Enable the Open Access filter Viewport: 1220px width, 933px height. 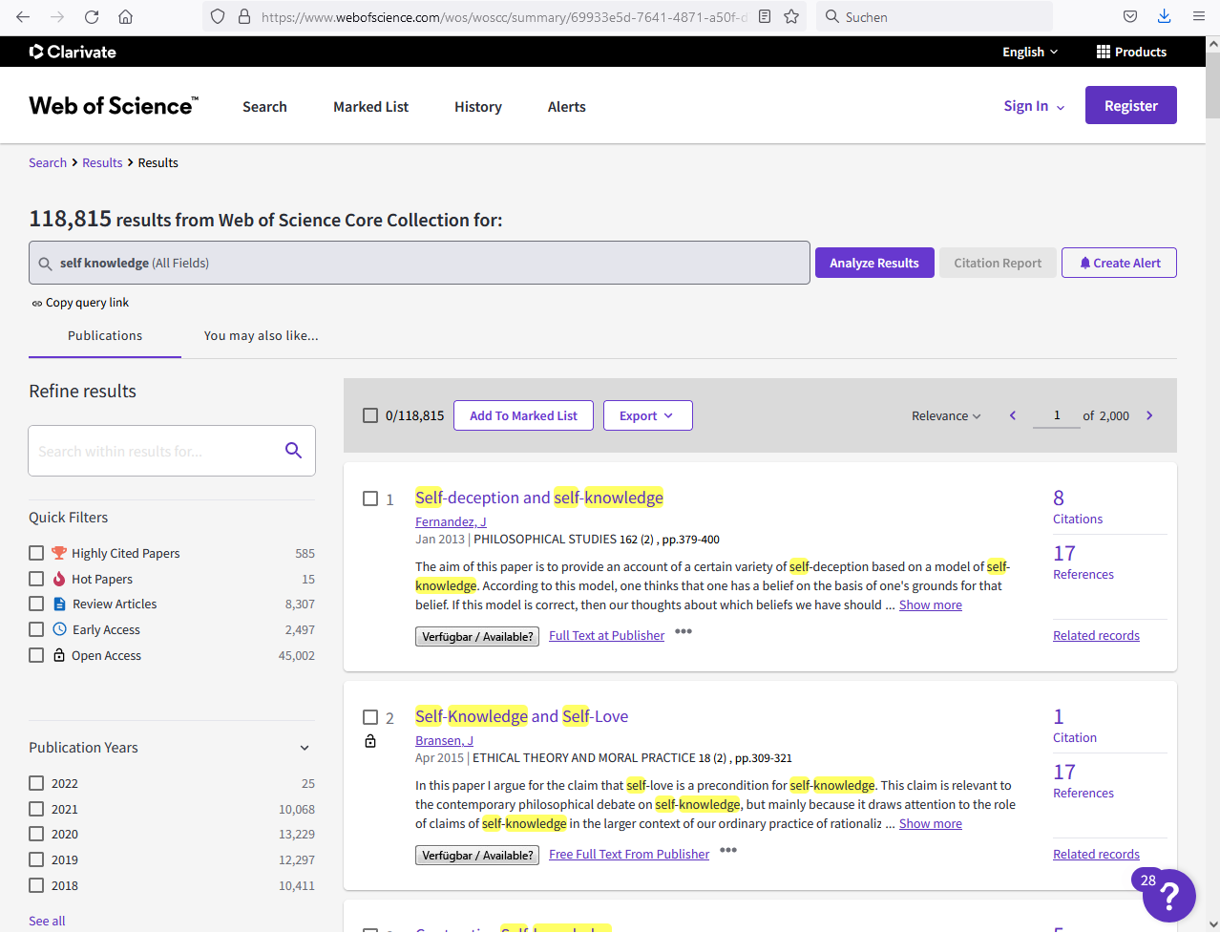[x=36, y=655]
